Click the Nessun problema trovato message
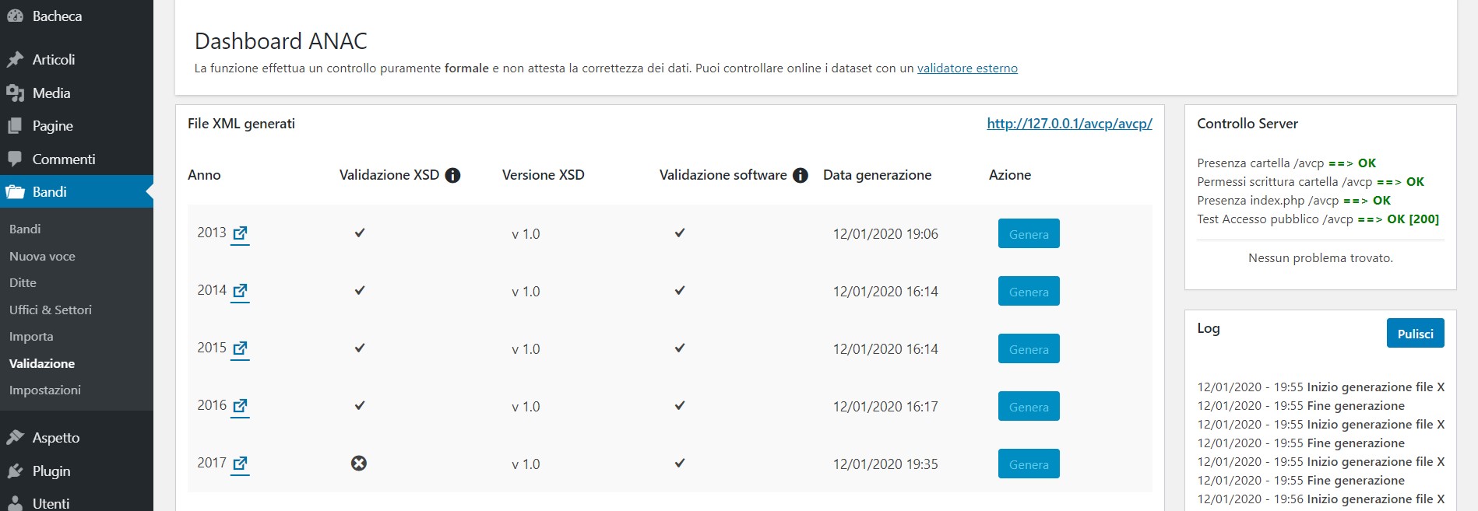1478x511 pixels. click(x=1321, y=258)
